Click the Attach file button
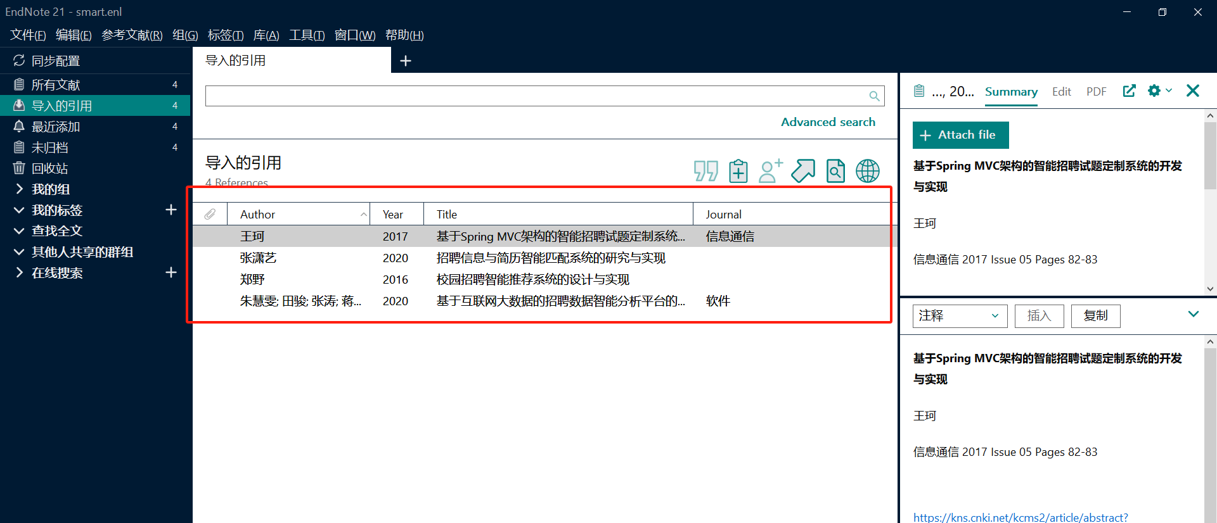Screen dimensions: 1217x523 coord(960,135)
